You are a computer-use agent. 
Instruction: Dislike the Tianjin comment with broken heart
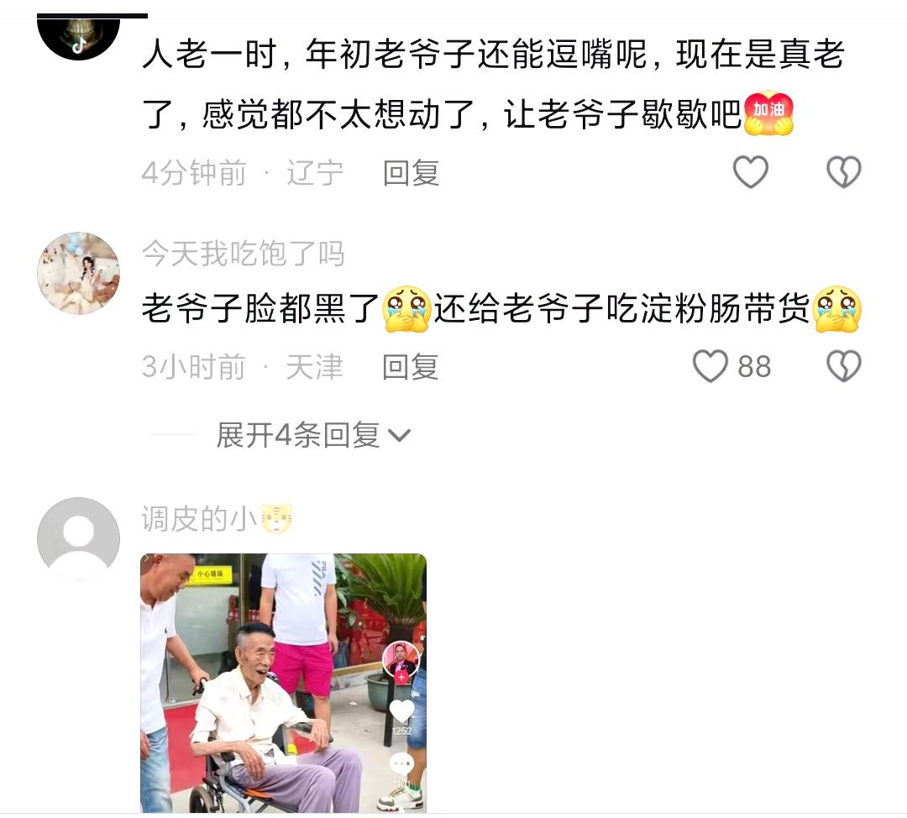point(844,366)
